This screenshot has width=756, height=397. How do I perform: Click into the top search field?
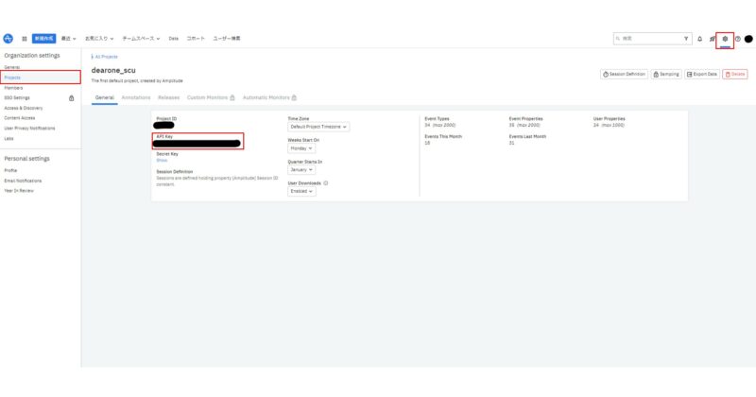click(647, 39)
